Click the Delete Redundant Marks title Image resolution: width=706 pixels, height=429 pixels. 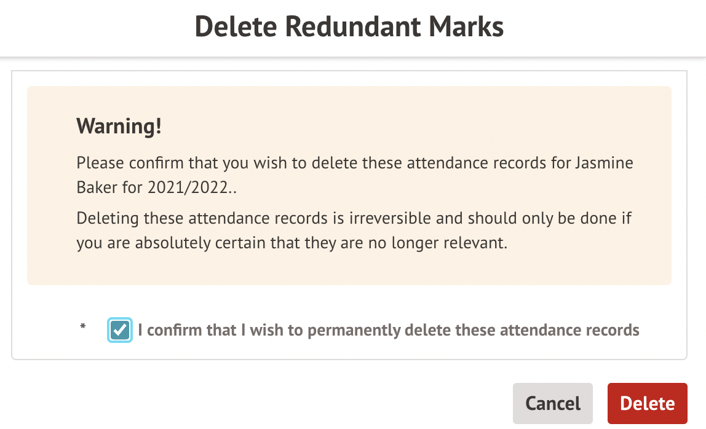349,27
